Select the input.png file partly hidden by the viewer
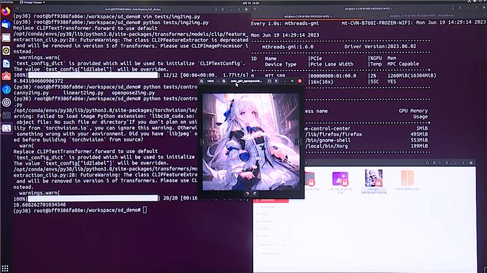This screenshot has height=273, width=487. click(x=312, y=181)
